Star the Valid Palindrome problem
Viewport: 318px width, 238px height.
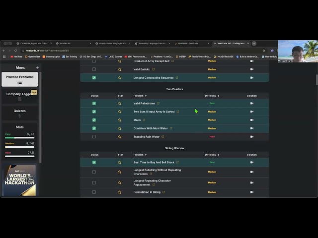pyautogui.click(x=120, y=104)
